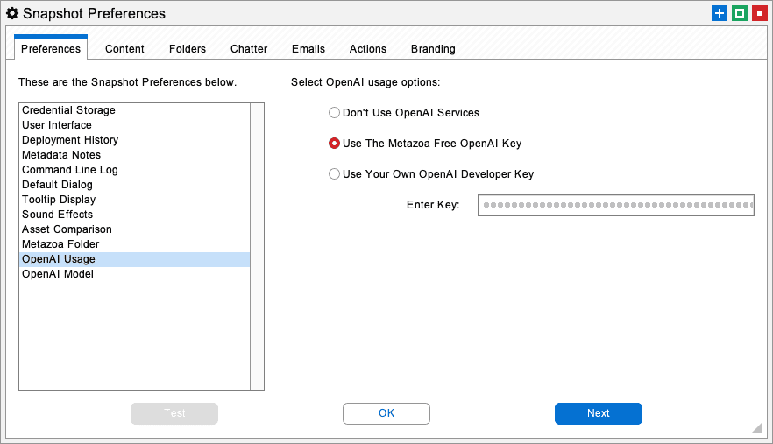Click the gear icon beside Snapshot Preferences
Screen dimensions: 773x444
(12, 13)
